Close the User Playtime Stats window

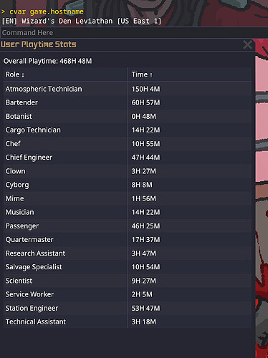247,44
